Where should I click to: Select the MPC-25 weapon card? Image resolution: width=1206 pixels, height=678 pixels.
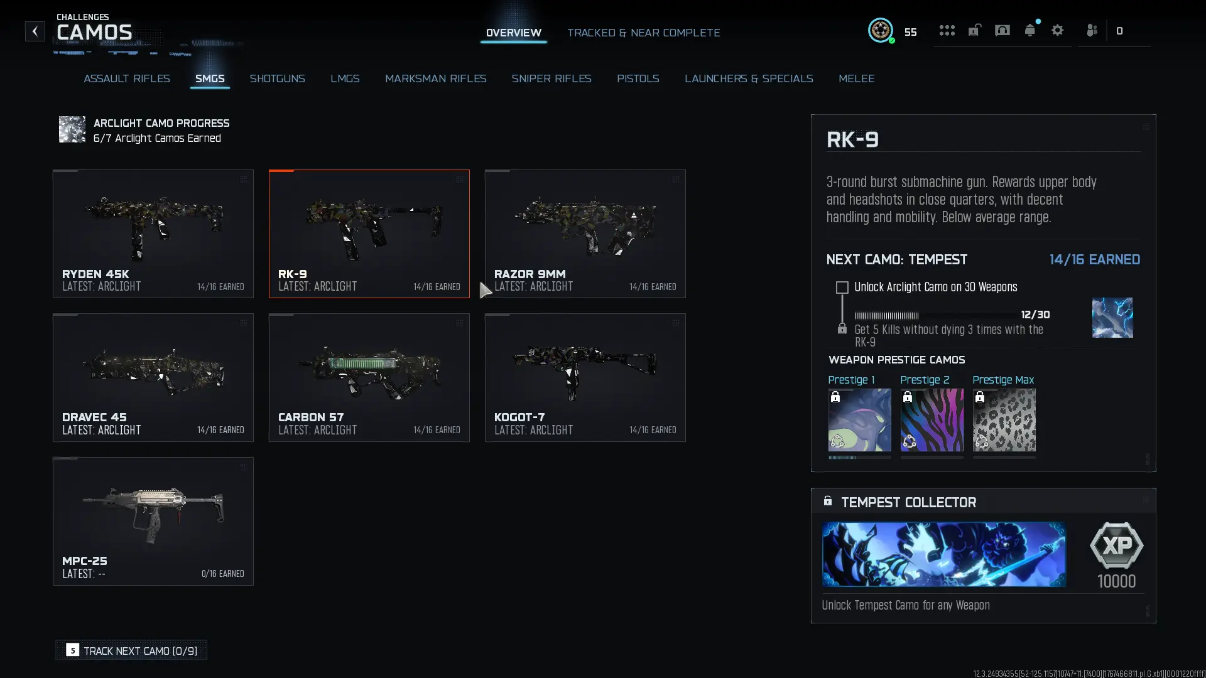153,521
